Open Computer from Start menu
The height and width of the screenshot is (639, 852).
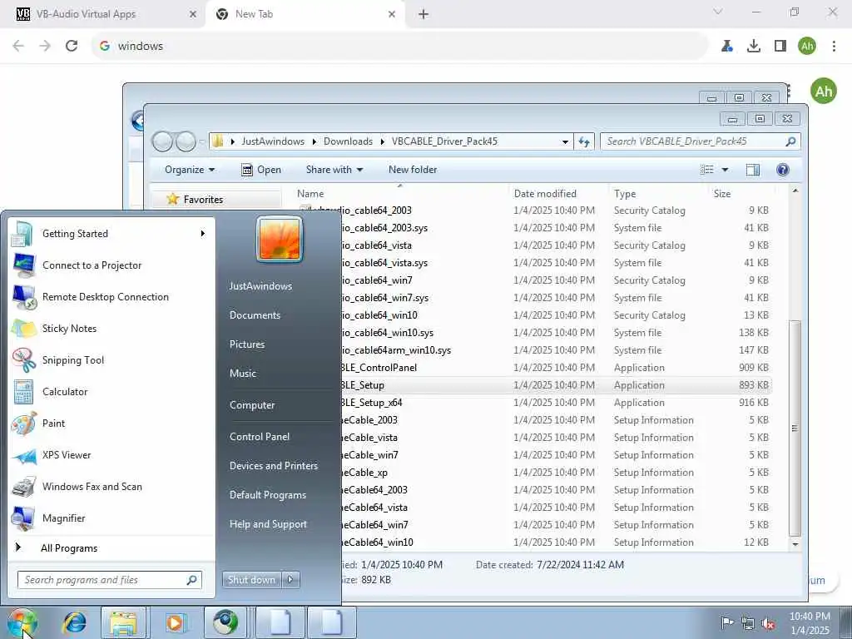[252, 405]
